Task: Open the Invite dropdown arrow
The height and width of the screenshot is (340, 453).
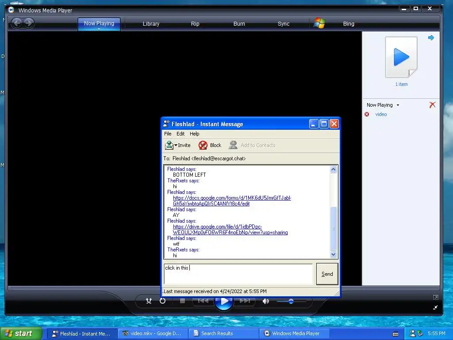Action: pyautogui.click(x=176, y=145)
